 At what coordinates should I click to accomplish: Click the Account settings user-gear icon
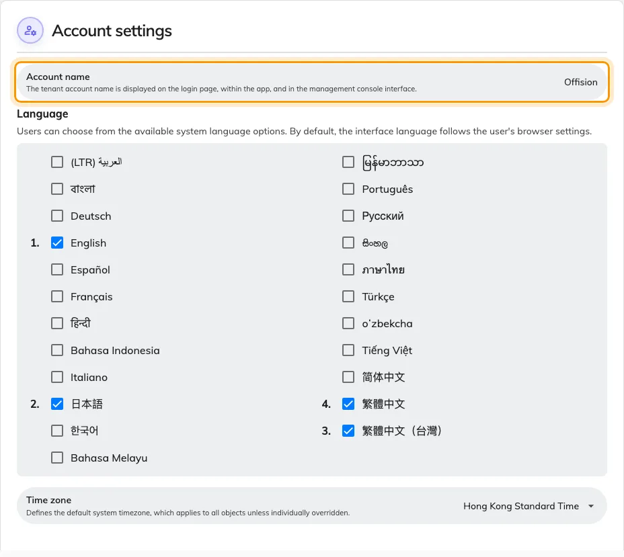tap(30, 31)
